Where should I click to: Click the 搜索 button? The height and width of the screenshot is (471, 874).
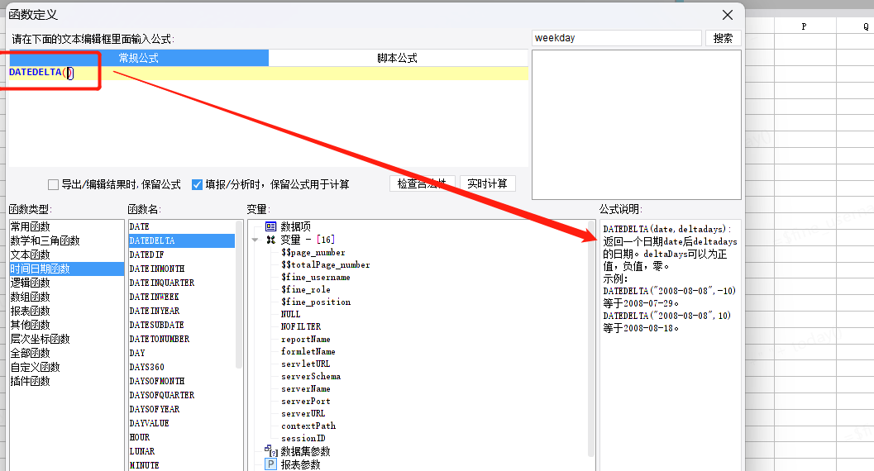[723, 38]
